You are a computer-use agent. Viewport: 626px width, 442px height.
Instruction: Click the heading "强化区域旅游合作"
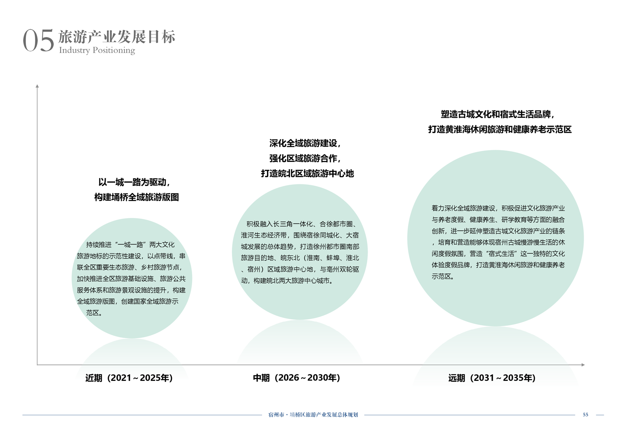tap(305, 158)
